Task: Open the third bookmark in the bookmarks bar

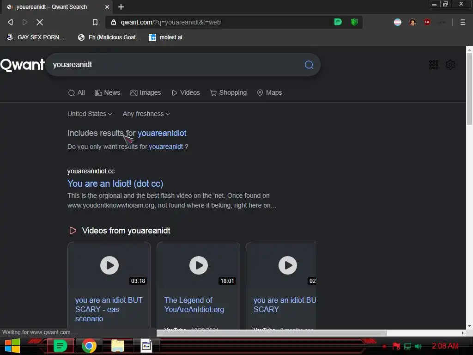Action: 166,37
